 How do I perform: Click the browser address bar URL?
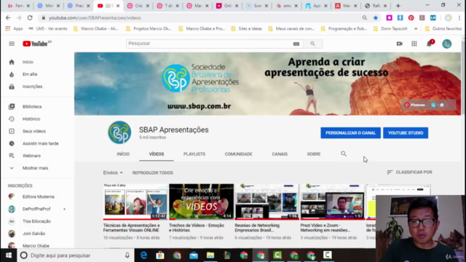click(x=95, y=17)
